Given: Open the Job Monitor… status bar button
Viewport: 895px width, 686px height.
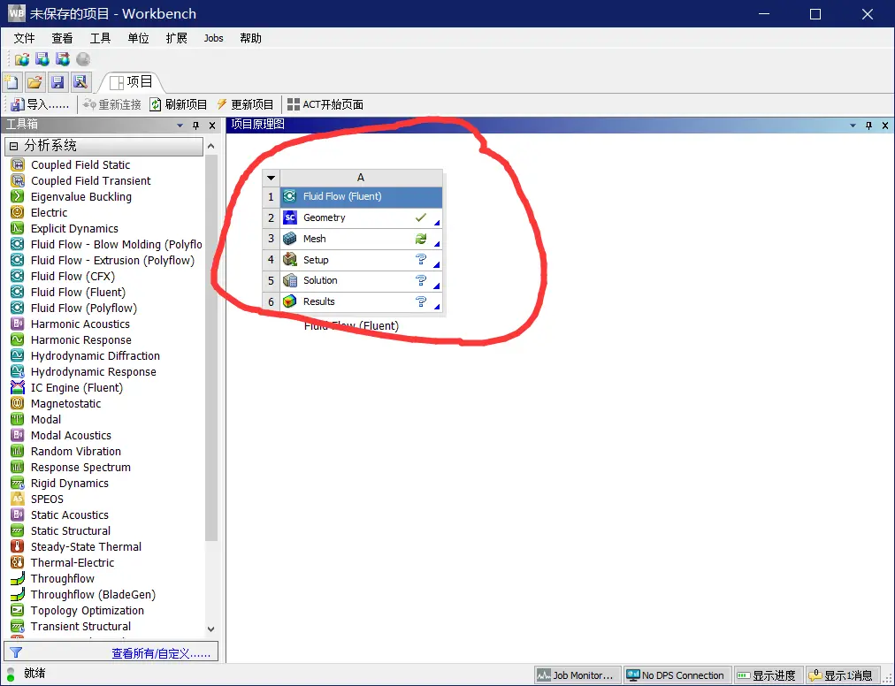Looking at the screenshot, I should [x=578, y=675].
